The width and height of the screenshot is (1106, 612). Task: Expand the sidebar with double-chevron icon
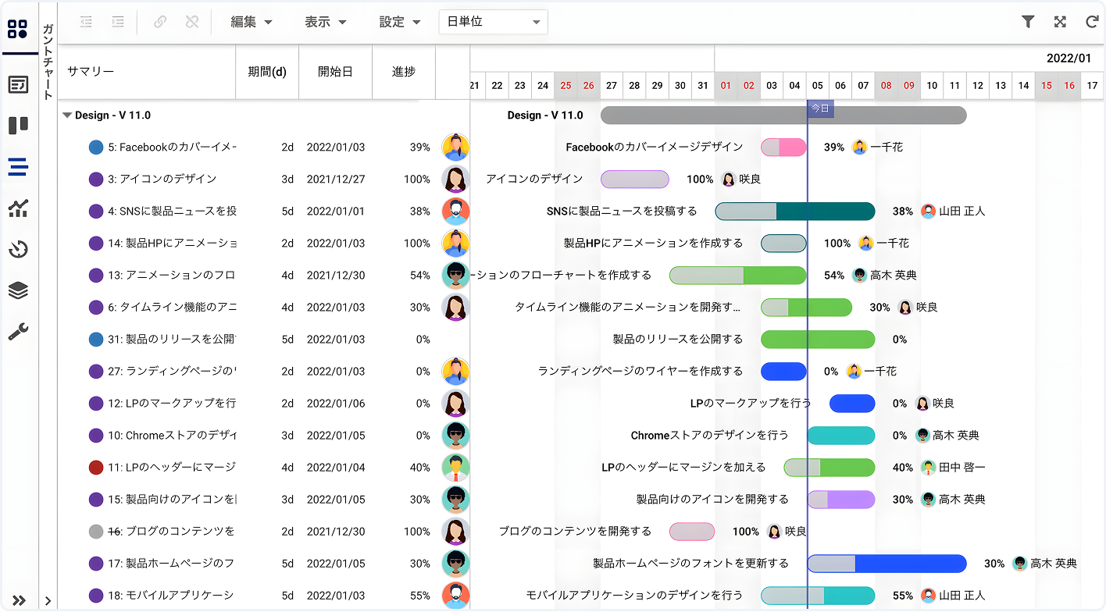(19, 600)
